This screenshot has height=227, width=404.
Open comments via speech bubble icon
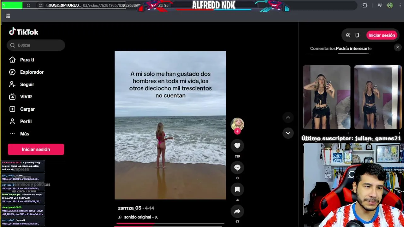(237, 168)
